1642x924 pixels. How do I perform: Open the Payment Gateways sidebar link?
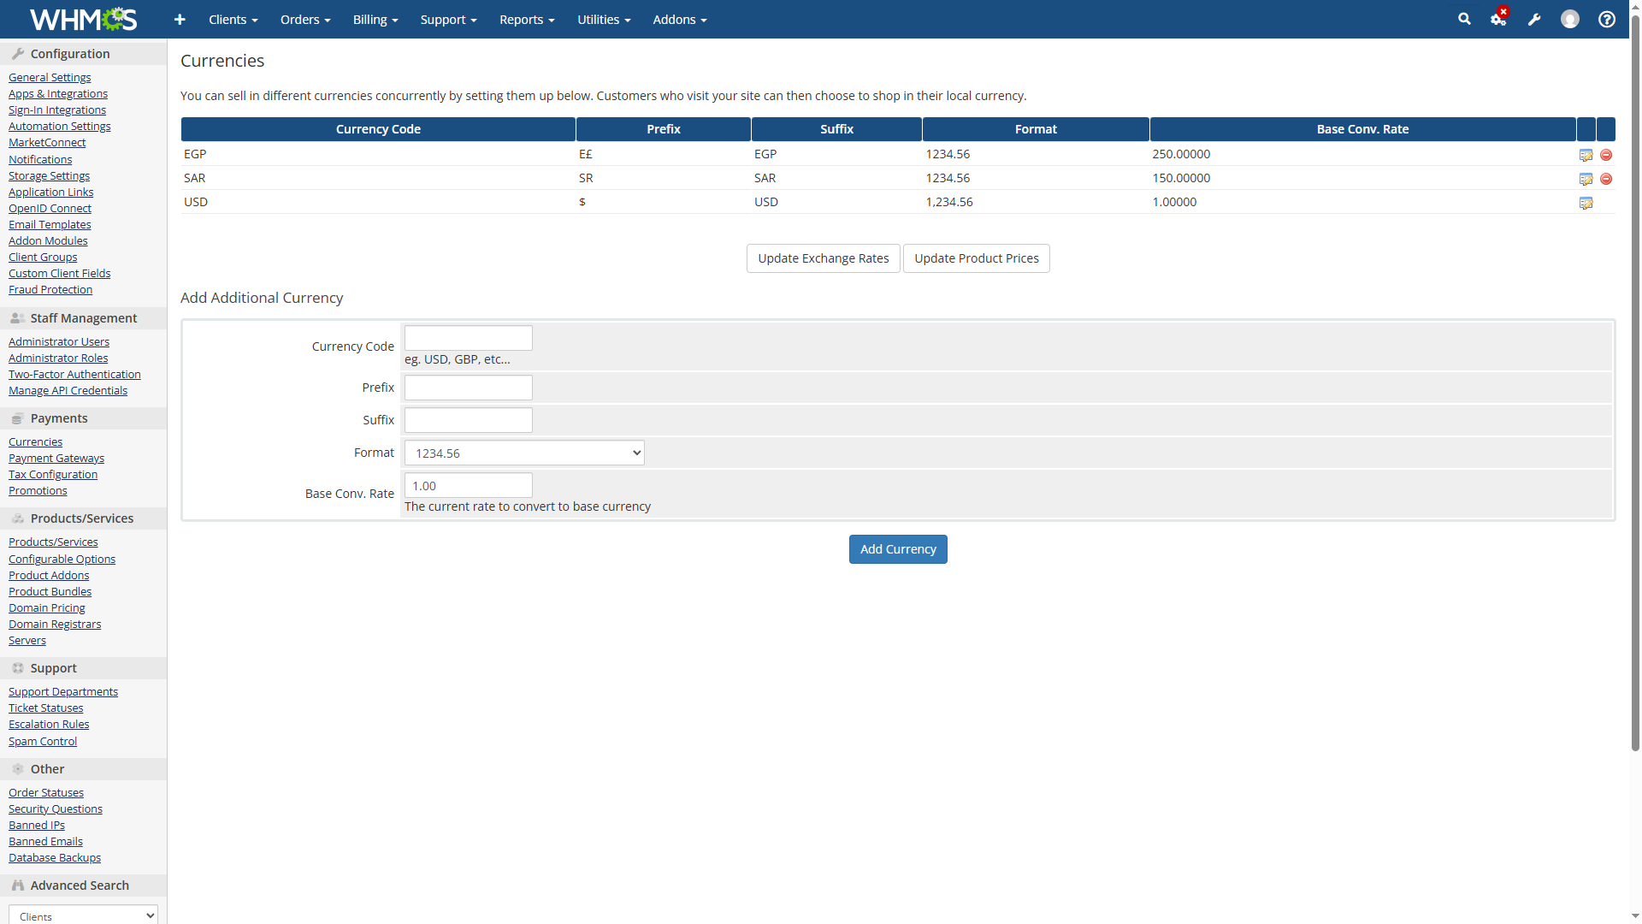point(56,458)
